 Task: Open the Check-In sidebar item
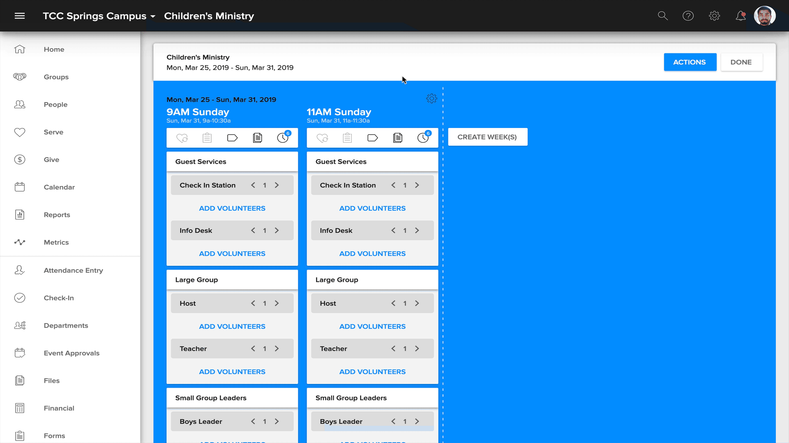click(x=59, y=298)
